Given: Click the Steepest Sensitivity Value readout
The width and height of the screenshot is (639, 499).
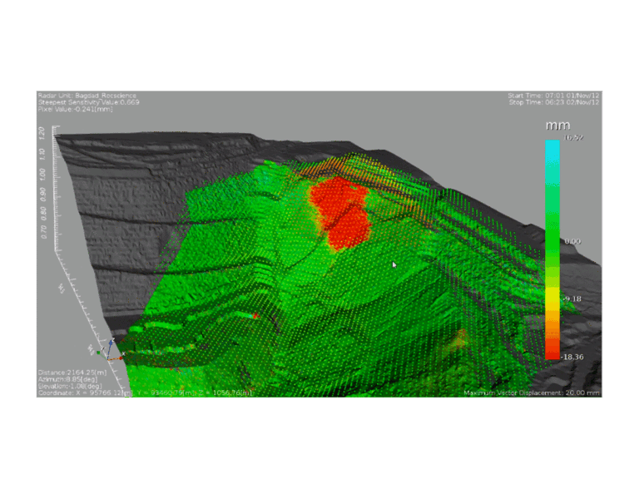Looking at the screenshot, I should (x=88, y=102).
